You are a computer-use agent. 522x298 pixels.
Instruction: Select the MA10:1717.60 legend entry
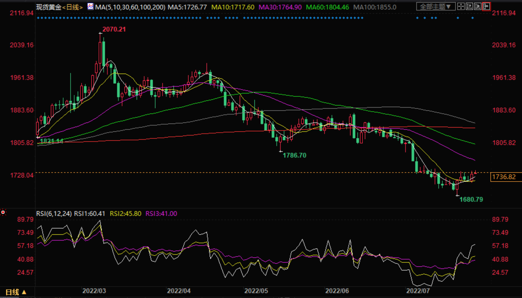pyautogui.click(x=233, y=7)
